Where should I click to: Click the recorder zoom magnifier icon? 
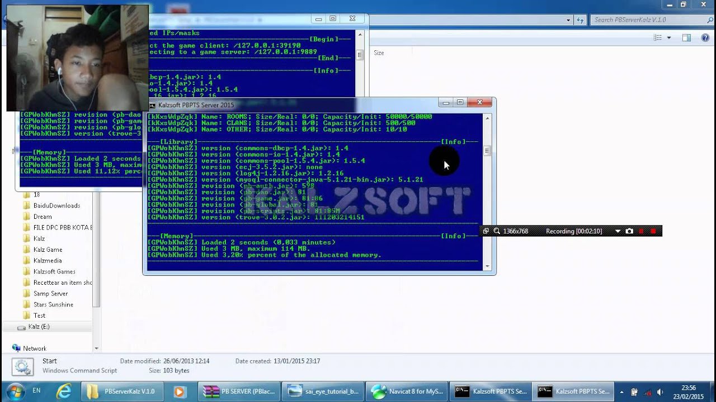(496, 231)
